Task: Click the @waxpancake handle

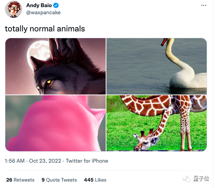Action: point(43,12)
